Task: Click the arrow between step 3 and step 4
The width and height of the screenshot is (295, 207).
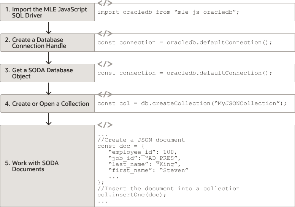Action: pos(48,88)
